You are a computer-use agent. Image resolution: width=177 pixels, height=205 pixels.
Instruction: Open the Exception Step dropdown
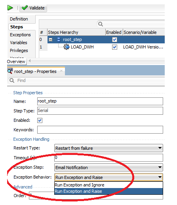tap(108, 167)
